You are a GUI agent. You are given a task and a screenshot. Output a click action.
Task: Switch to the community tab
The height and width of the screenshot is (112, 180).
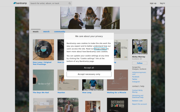(x=60, y=32)
